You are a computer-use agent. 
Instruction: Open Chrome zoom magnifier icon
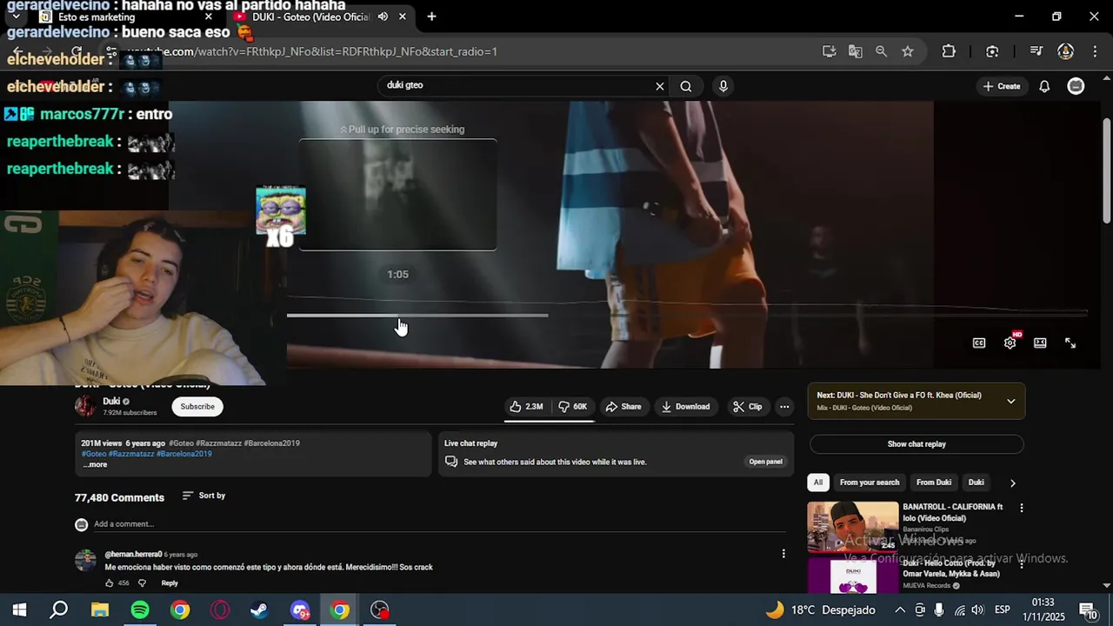pyautogui.click(x=882, y=51)
